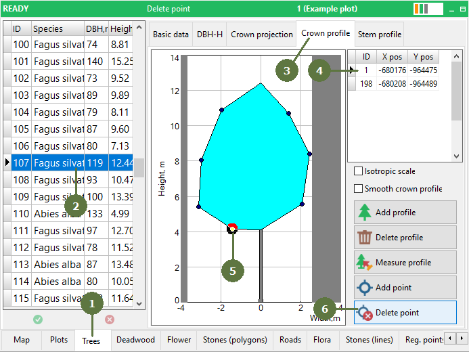This screenshot has width=469, height=352.
Task: Enable Isotropic scale checkbox
Action: coord(358,171)
